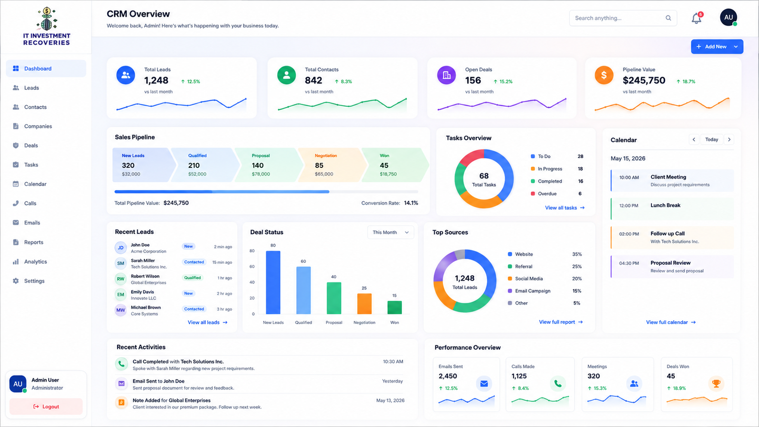759x427 pixels.
Task: Select the Proposal pipeline stage
Action: (x=269, y=165)
